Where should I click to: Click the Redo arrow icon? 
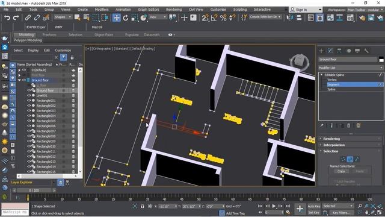click(x=16, y=17)
